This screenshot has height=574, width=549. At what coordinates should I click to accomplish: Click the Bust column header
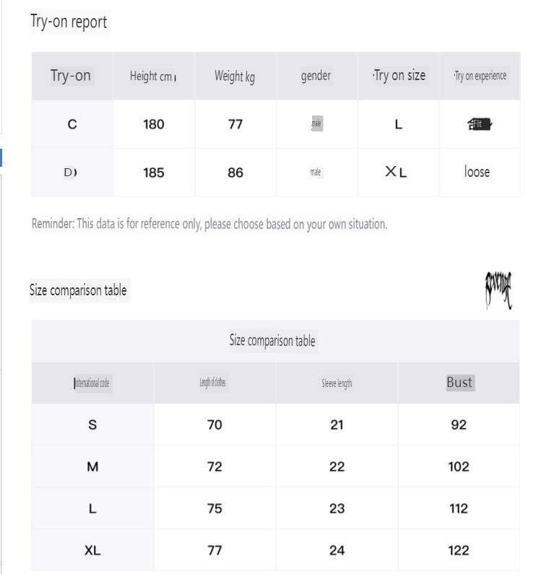coord(459,383)
